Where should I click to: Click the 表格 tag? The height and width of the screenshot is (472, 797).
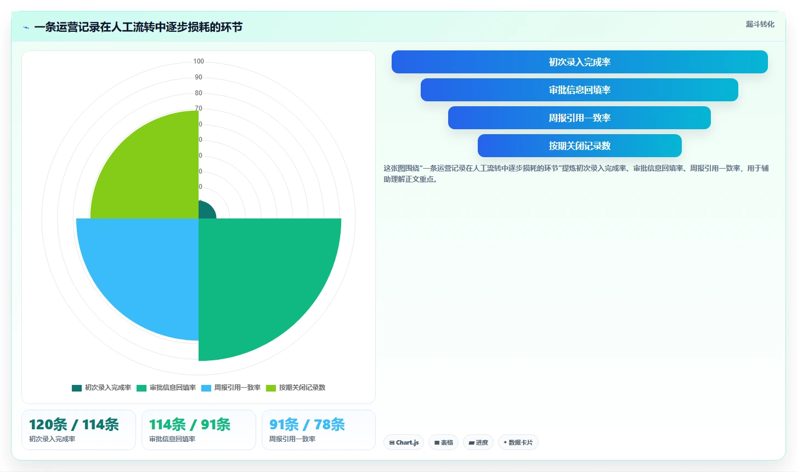[443, 442]
